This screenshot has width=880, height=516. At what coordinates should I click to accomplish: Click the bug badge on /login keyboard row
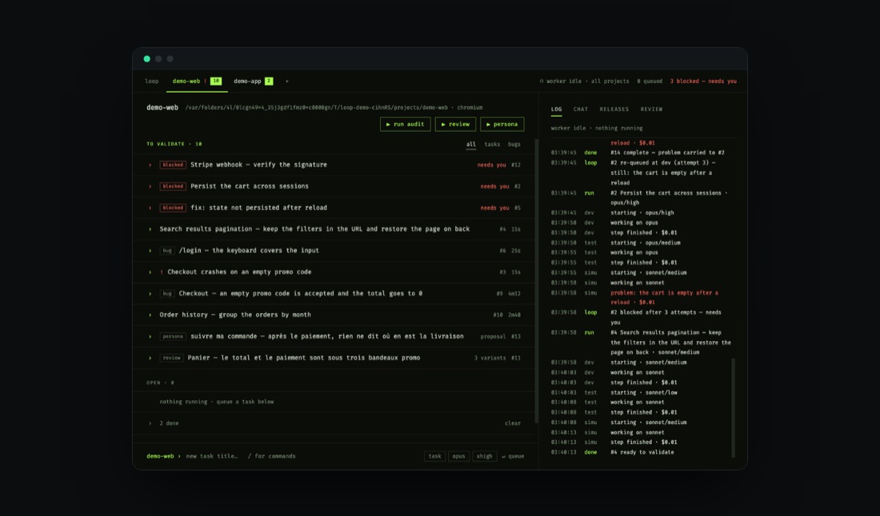point(167,251)
